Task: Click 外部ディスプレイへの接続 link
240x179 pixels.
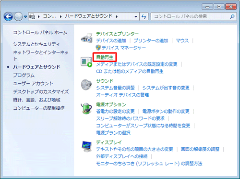Action: 122,156
